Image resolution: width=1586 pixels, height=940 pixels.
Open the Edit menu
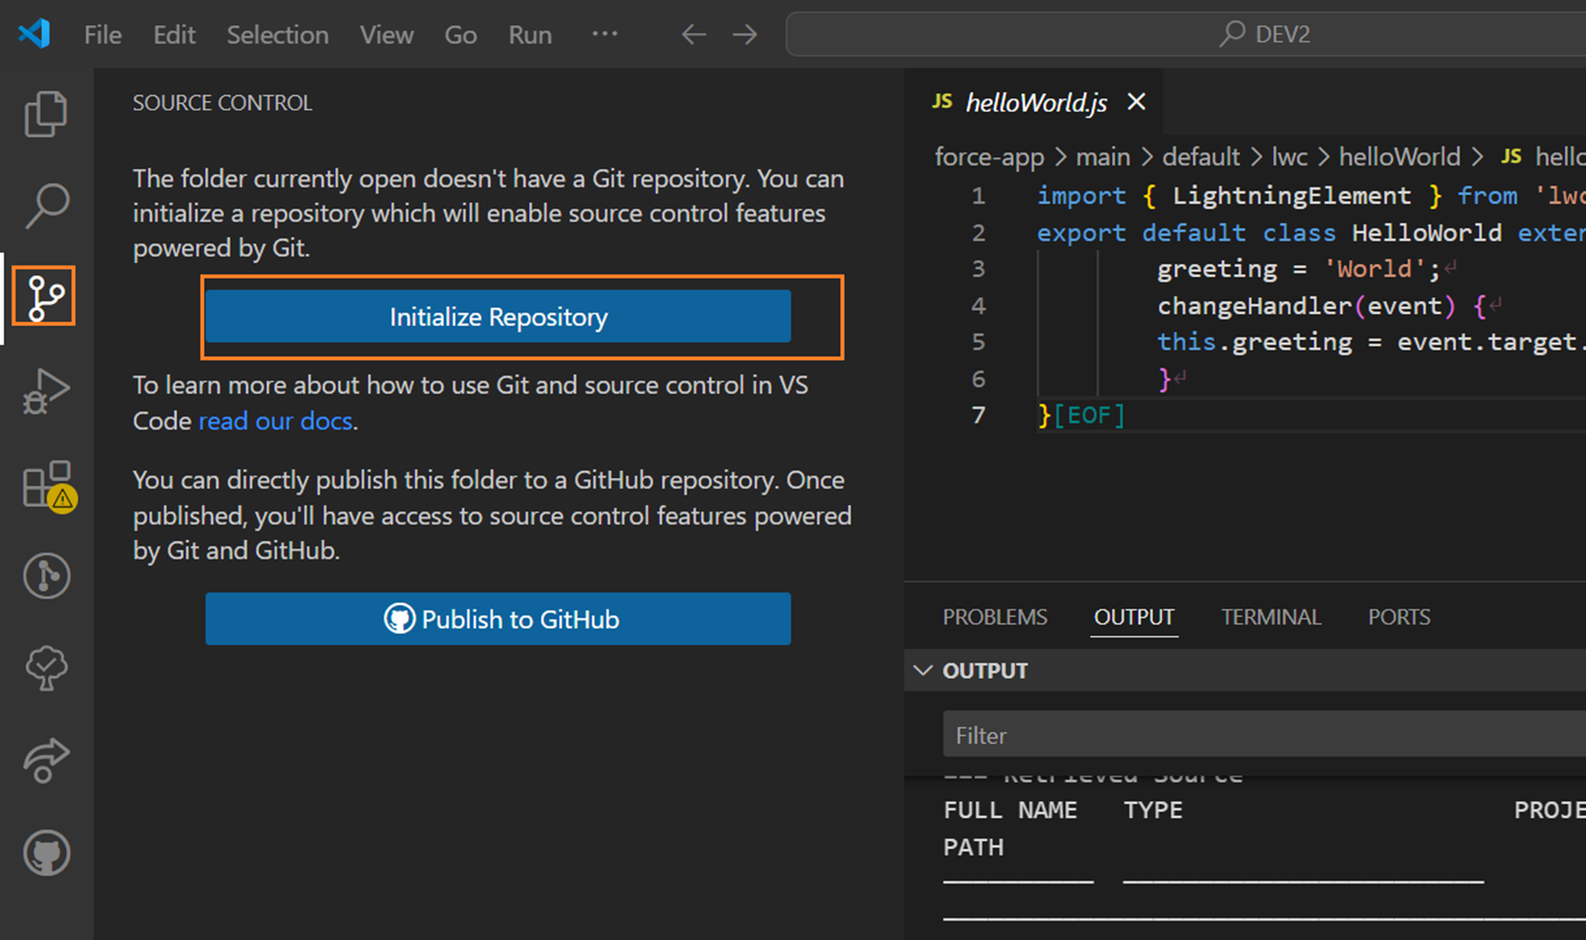pyautogui.click(x=174, y=34)
